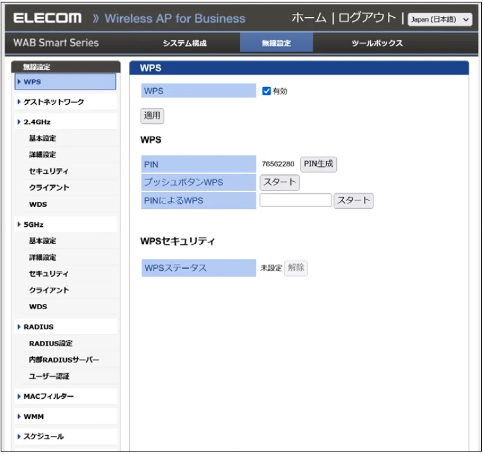Open WMM in sidebar
This screenshot has width=483, height=454.
(x=65, y=416)
